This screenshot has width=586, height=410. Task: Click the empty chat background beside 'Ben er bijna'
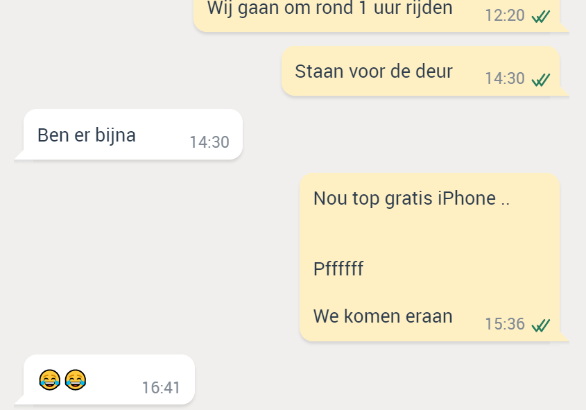point(374,135)
